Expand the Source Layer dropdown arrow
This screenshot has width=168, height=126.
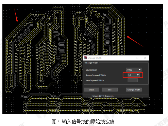[x=140, y=70]
